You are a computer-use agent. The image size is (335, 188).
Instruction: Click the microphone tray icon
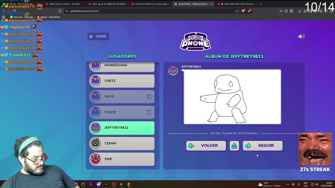pyautogui.click(x=299, y=184)
